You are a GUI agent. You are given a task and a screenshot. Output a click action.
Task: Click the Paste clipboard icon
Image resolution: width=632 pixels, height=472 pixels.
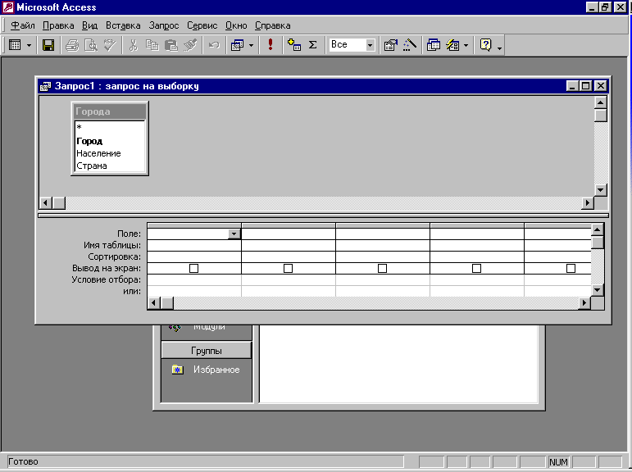pos(171,45)
